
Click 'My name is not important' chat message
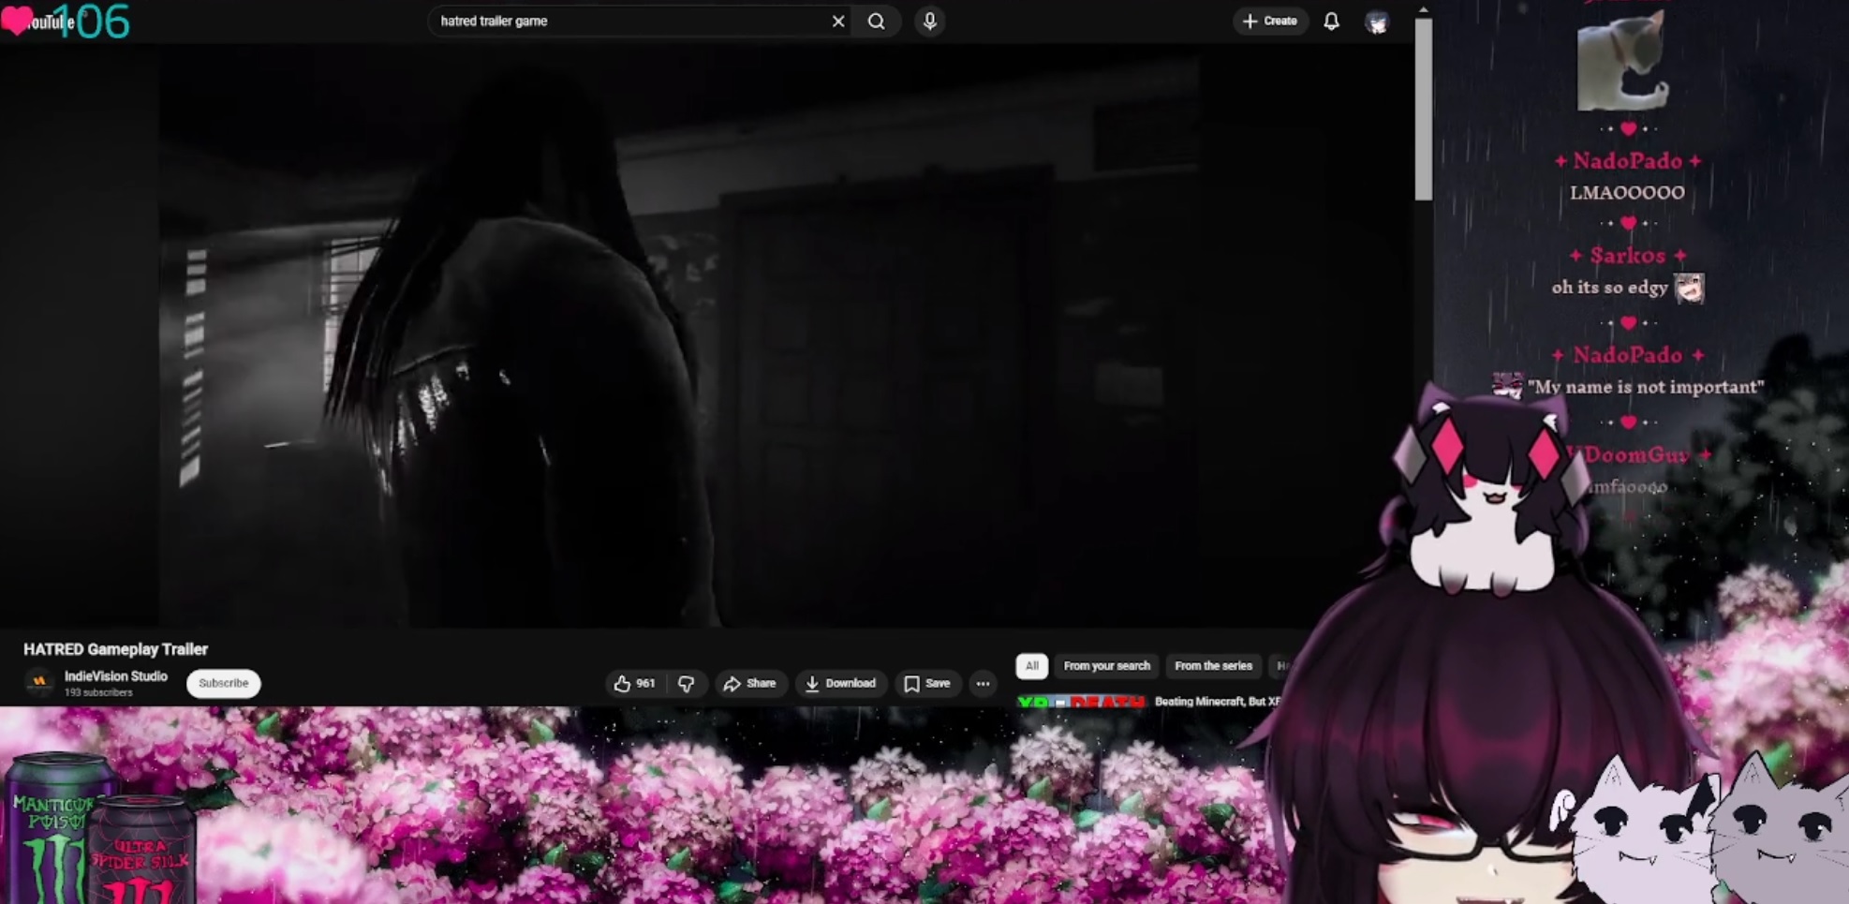point(1646,387)
